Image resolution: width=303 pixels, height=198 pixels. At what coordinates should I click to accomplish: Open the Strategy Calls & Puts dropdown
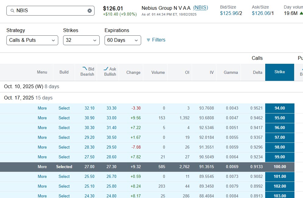(x=32, y=40)
